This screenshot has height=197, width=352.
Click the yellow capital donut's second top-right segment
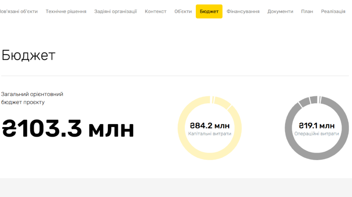tap(222, 102)
